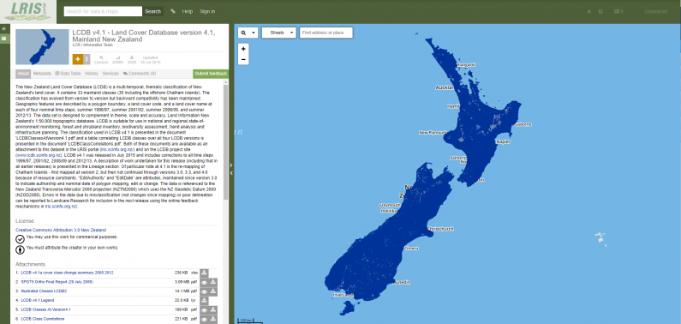The width and height of the screenshot is (681, 324).
Task: Open Illustrated Classes LCDB2 link
Action: click(x=44, y=291)
